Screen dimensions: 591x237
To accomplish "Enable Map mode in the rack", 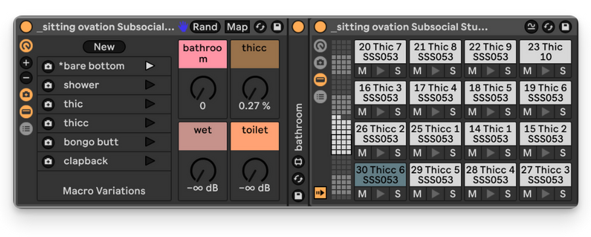I will coord(238,27).
